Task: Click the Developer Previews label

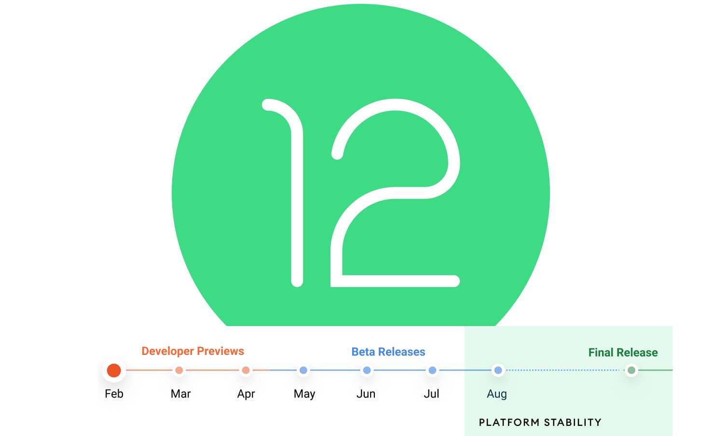Action: coord(193,351)
